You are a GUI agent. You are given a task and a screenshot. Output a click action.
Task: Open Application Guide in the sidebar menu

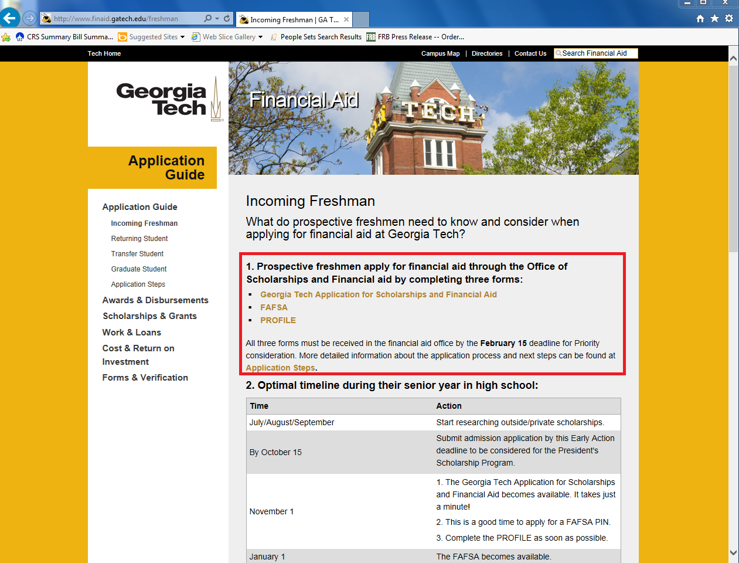tap(139, 207)
